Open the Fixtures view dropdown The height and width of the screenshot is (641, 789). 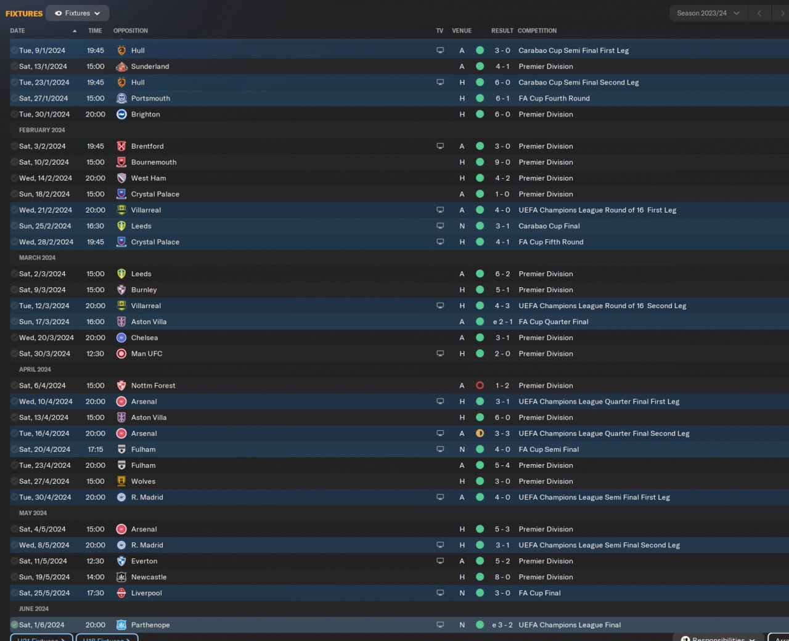click(78, 13)
